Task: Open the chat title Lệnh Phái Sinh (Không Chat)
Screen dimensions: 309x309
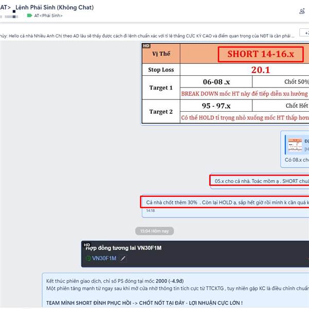Action: pyautogui.click(x=55, y=8)
